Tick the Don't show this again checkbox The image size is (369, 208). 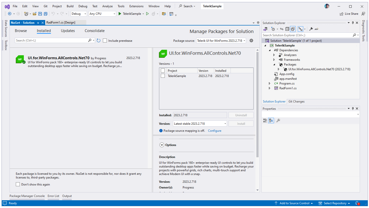click(x=18, y=184)
